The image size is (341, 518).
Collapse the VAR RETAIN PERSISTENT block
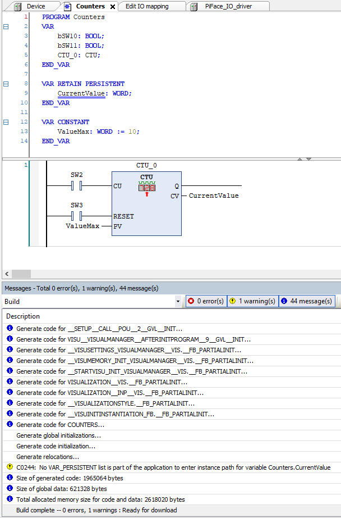(x=6, y=84)
